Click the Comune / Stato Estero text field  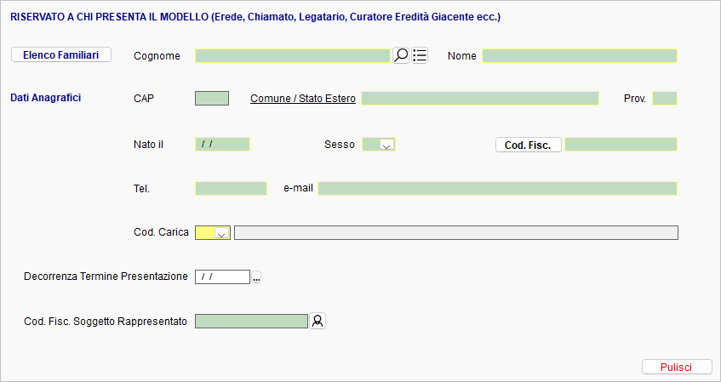coord(479,99)
